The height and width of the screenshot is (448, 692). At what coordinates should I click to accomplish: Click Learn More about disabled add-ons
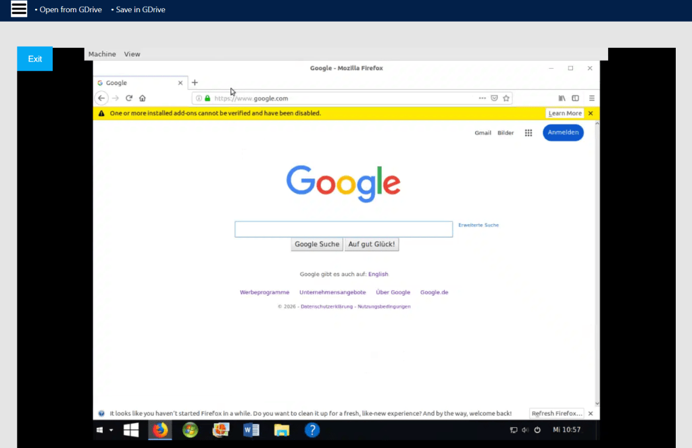565,113
